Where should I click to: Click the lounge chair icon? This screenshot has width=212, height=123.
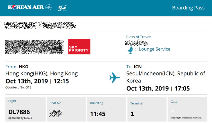(x=130, y=50)
